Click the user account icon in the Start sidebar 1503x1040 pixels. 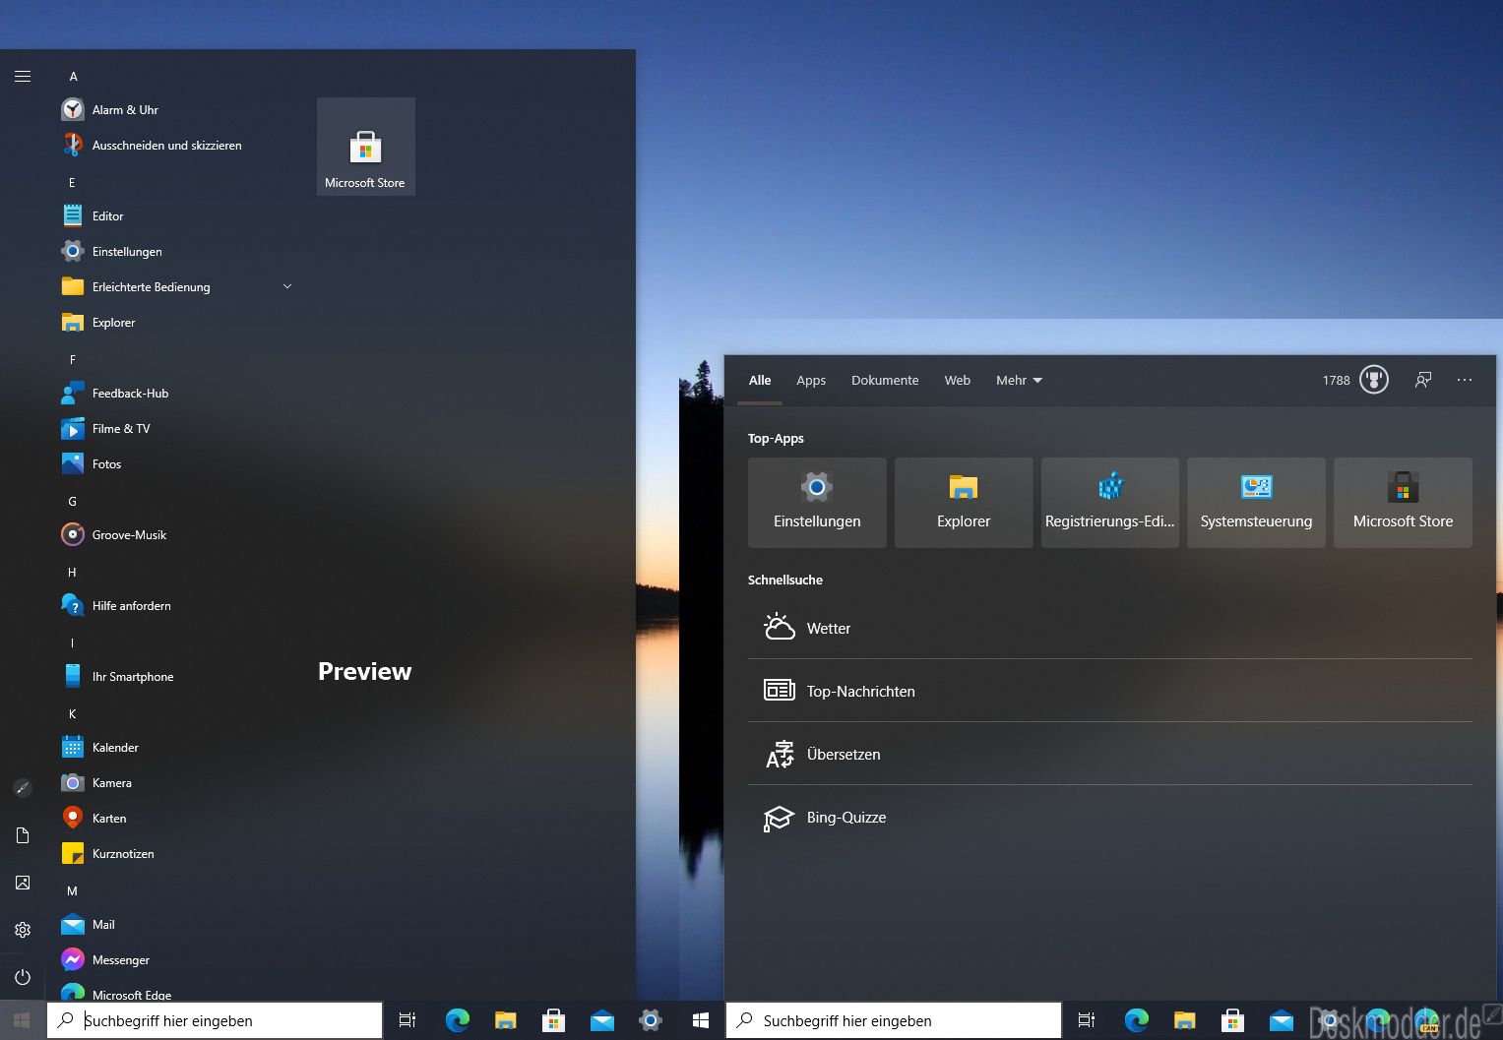point(23,788)
